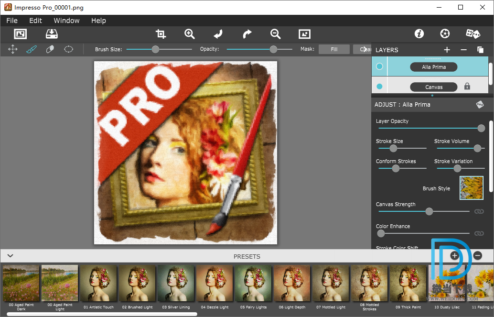
Task: Click the lock icon on Canvas layer
Action: [x=467, y=87]
